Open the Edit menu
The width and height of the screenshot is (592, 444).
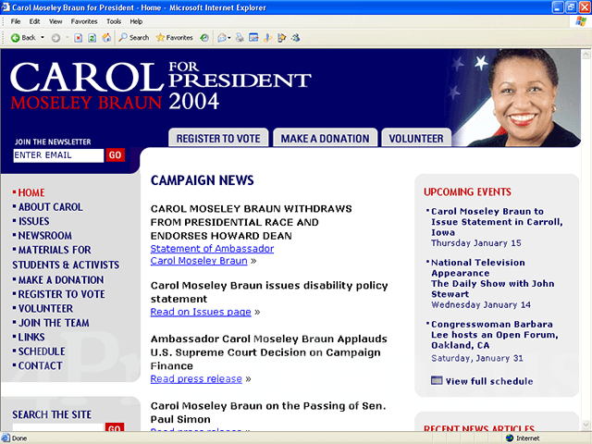[x=35, y=21]
